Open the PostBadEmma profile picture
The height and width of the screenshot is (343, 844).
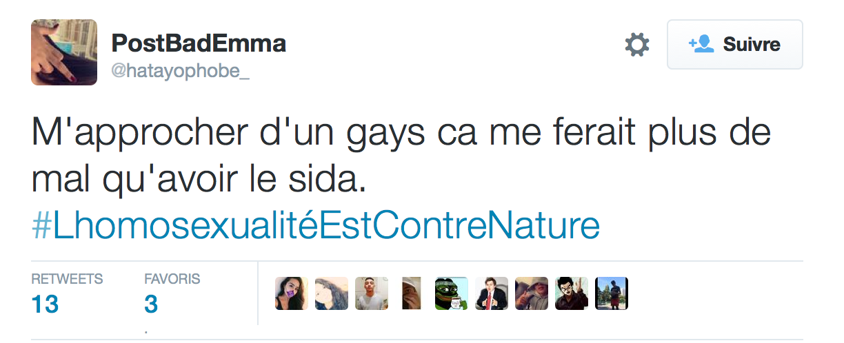coord(63,52)
